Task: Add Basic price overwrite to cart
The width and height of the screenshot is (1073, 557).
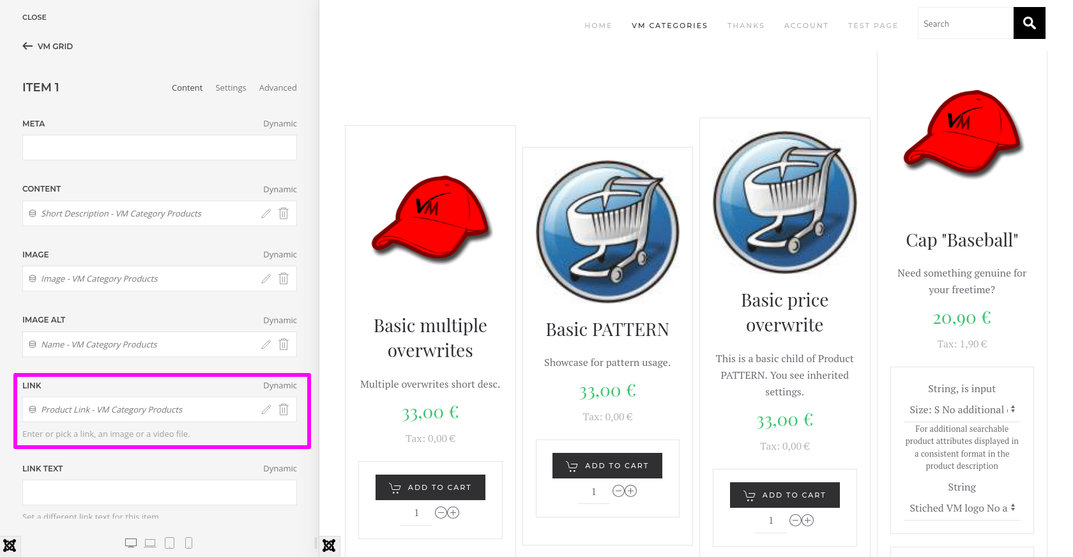Action: [x=785, y=495]
